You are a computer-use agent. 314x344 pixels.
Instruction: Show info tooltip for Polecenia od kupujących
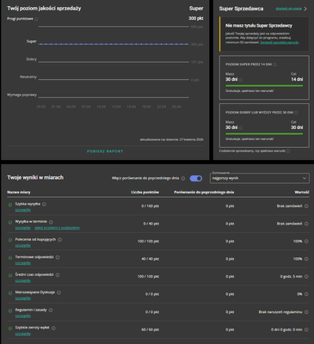click(x=59, y=239)
